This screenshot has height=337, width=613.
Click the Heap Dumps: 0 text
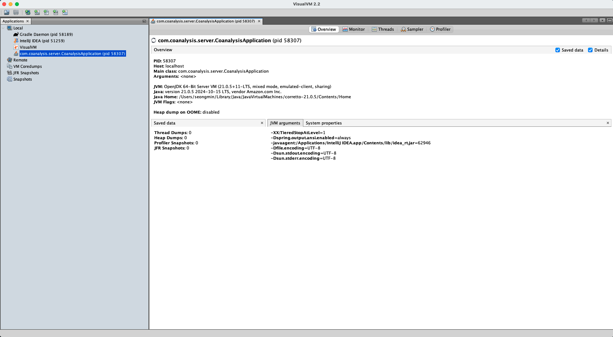coord(171,138)
